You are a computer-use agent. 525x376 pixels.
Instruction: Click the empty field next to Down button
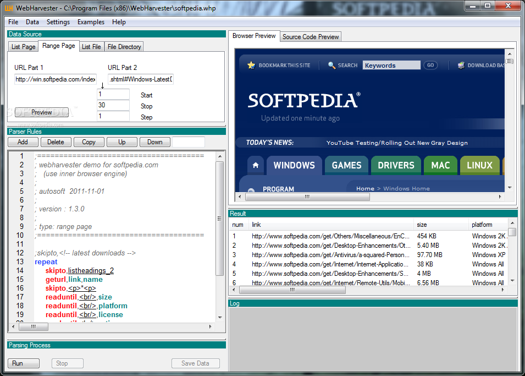tap(188, 142)
